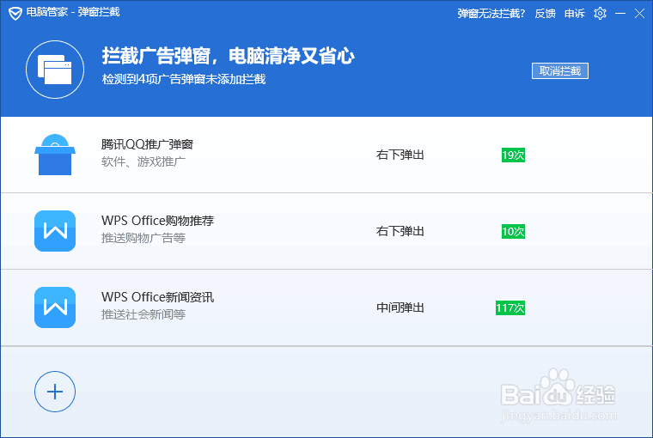Click the popup windows circle icon

point(55,70)
